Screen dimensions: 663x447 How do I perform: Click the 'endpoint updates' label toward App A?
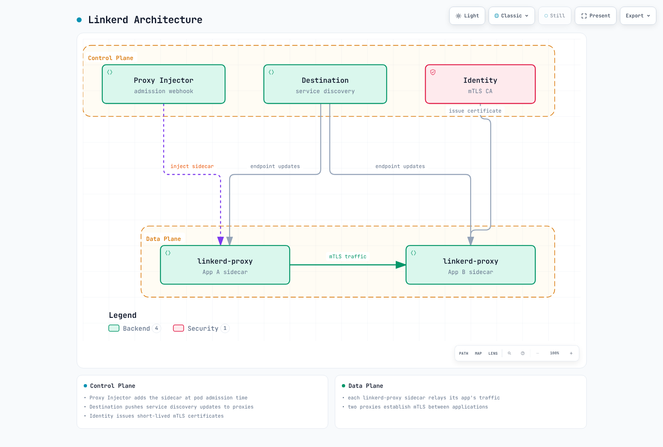point(275,166)
